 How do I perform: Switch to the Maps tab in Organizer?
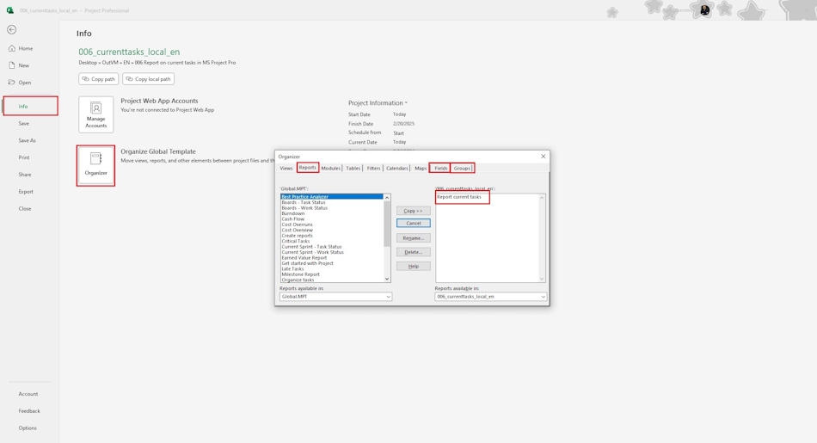[x=421, y=169]
